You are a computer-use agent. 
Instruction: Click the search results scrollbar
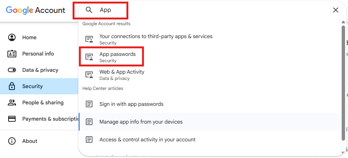tap(343, 81)
